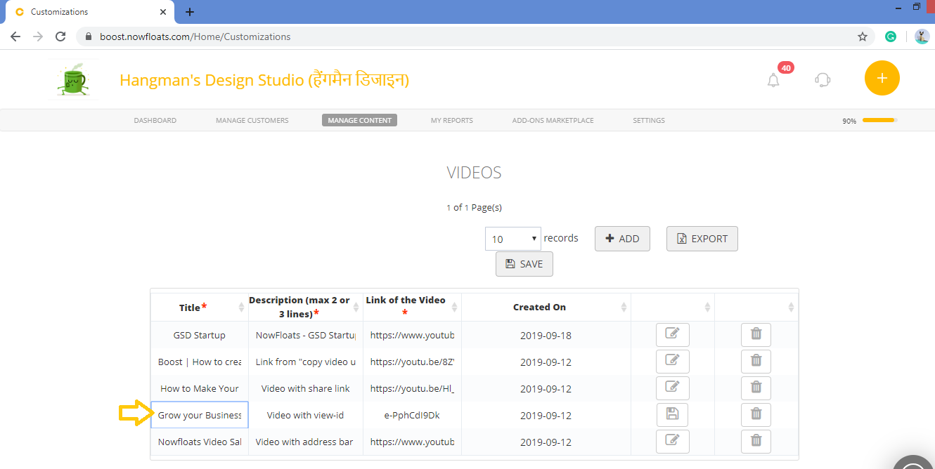Sort by Description column

pyautogui.click(x=306, y=308)
